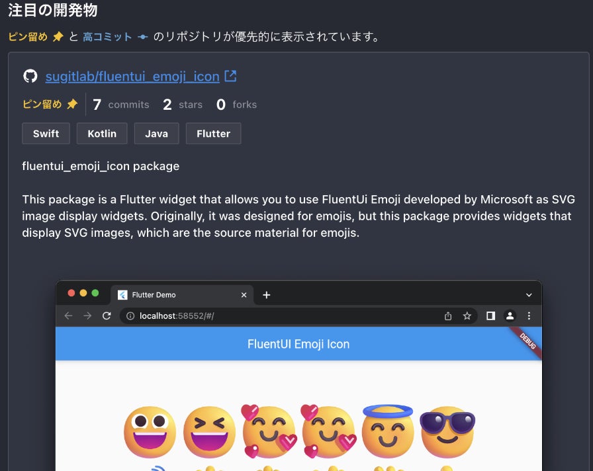The image size is (593, 471).
Task: Click the 注目の開発物 heading
Action: coord(53,10)
